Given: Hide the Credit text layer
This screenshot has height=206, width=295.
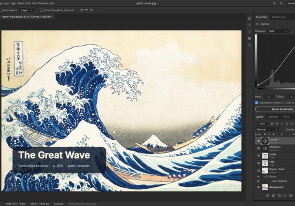Looking at the screenshot, I should pyautogui.click(x=259, y=155).
